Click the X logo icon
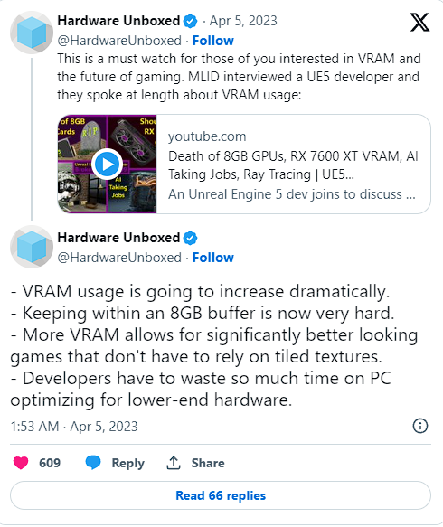 pyautogui.click(x=419, y=23)
